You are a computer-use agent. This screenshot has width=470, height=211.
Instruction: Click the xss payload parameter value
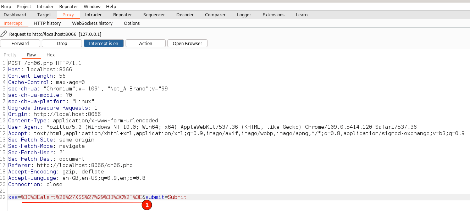pos(82,197)
